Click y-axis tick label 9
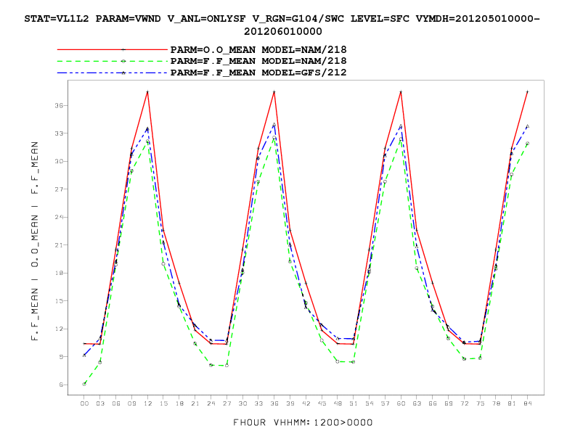 (x=61, y=357)
